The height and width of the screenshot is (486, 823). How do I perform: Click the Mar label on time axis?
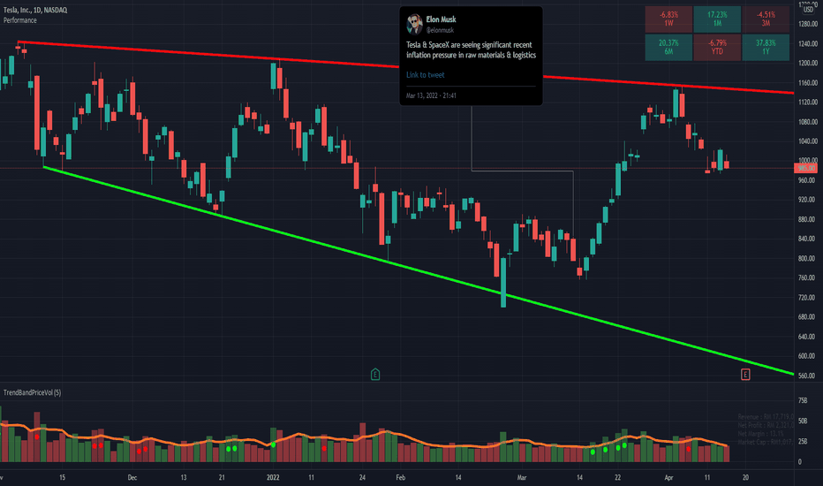click(x=522, y=477)
